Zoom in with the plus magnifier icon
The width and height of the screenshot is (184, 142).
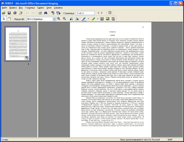59,19
